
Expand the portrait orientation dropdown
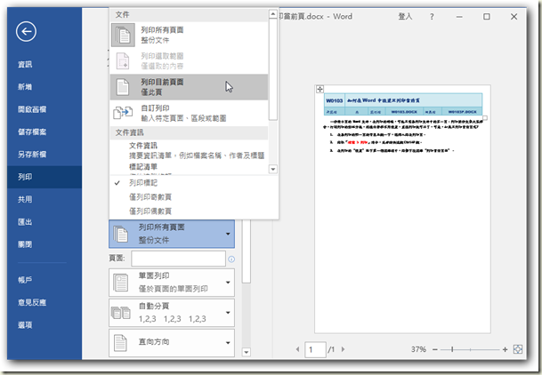(x=172, y=343)
